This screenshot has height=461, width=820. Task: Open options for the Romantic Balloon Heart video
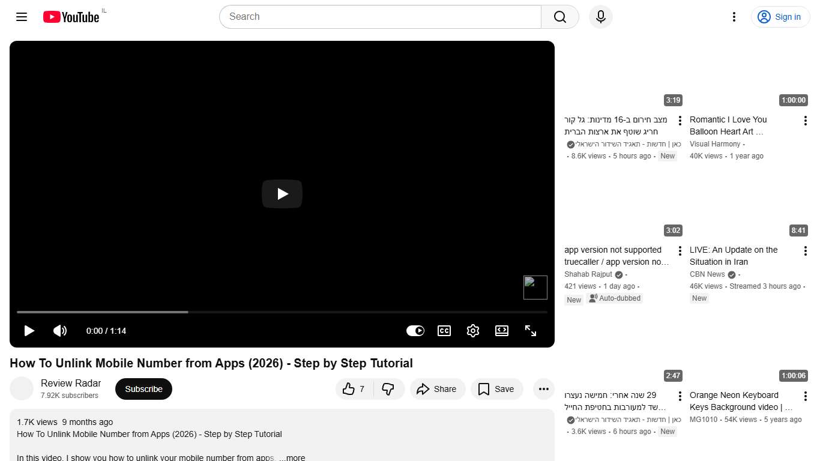[806, 120]
